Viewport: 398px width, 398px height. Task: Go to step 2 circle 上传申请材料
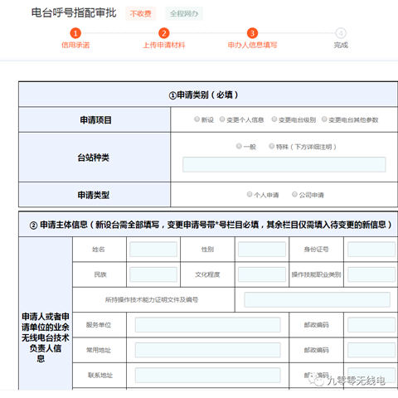pos(164,33)
